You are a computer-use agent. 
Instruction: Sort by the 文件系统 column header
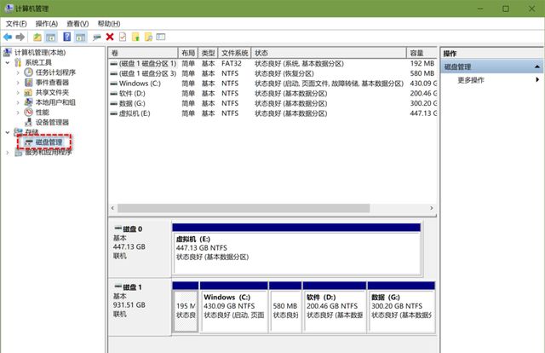tap(235, 53)
